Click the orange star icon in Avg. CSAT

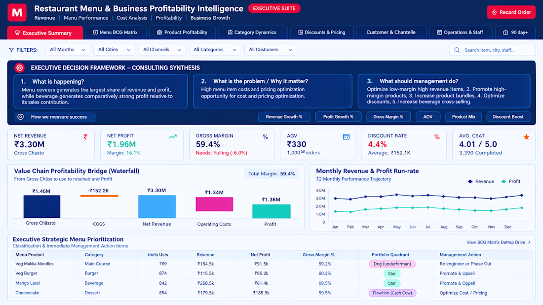point(526,137)
